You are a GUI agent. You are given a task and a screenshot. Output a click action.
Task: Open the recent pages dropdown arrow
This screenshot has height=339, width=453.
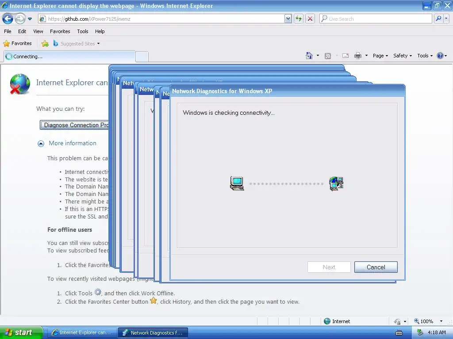[x=30, y=19]
